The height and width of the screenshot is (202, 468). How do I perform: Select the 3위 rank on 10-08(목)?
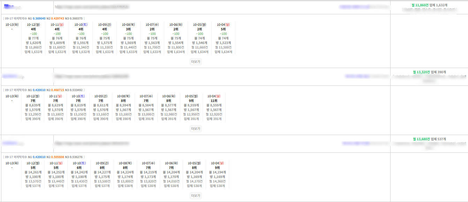coord(128,29)
